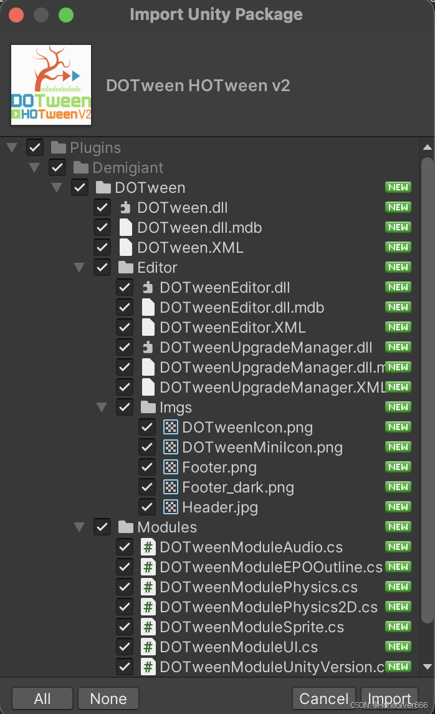This screenshot has height=714, width=435.
Task: Uncheck the DOTweenModulePhysics2D.cs checkbox
Action: [x=125, y=607]
